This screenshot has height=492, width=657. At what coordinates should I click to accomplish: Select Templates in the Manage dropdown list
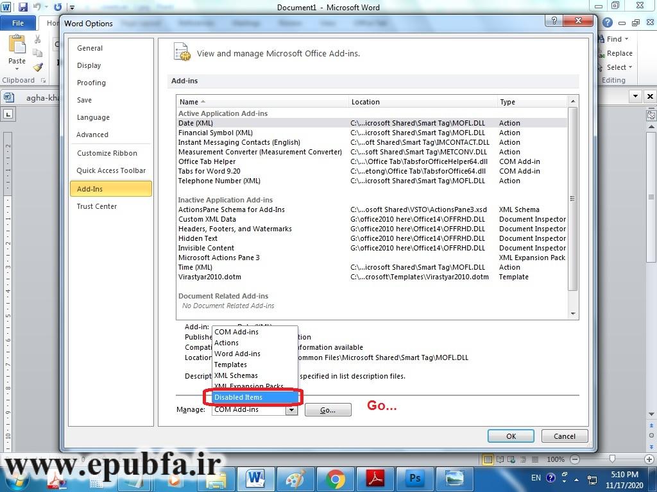tap(230, 365)
